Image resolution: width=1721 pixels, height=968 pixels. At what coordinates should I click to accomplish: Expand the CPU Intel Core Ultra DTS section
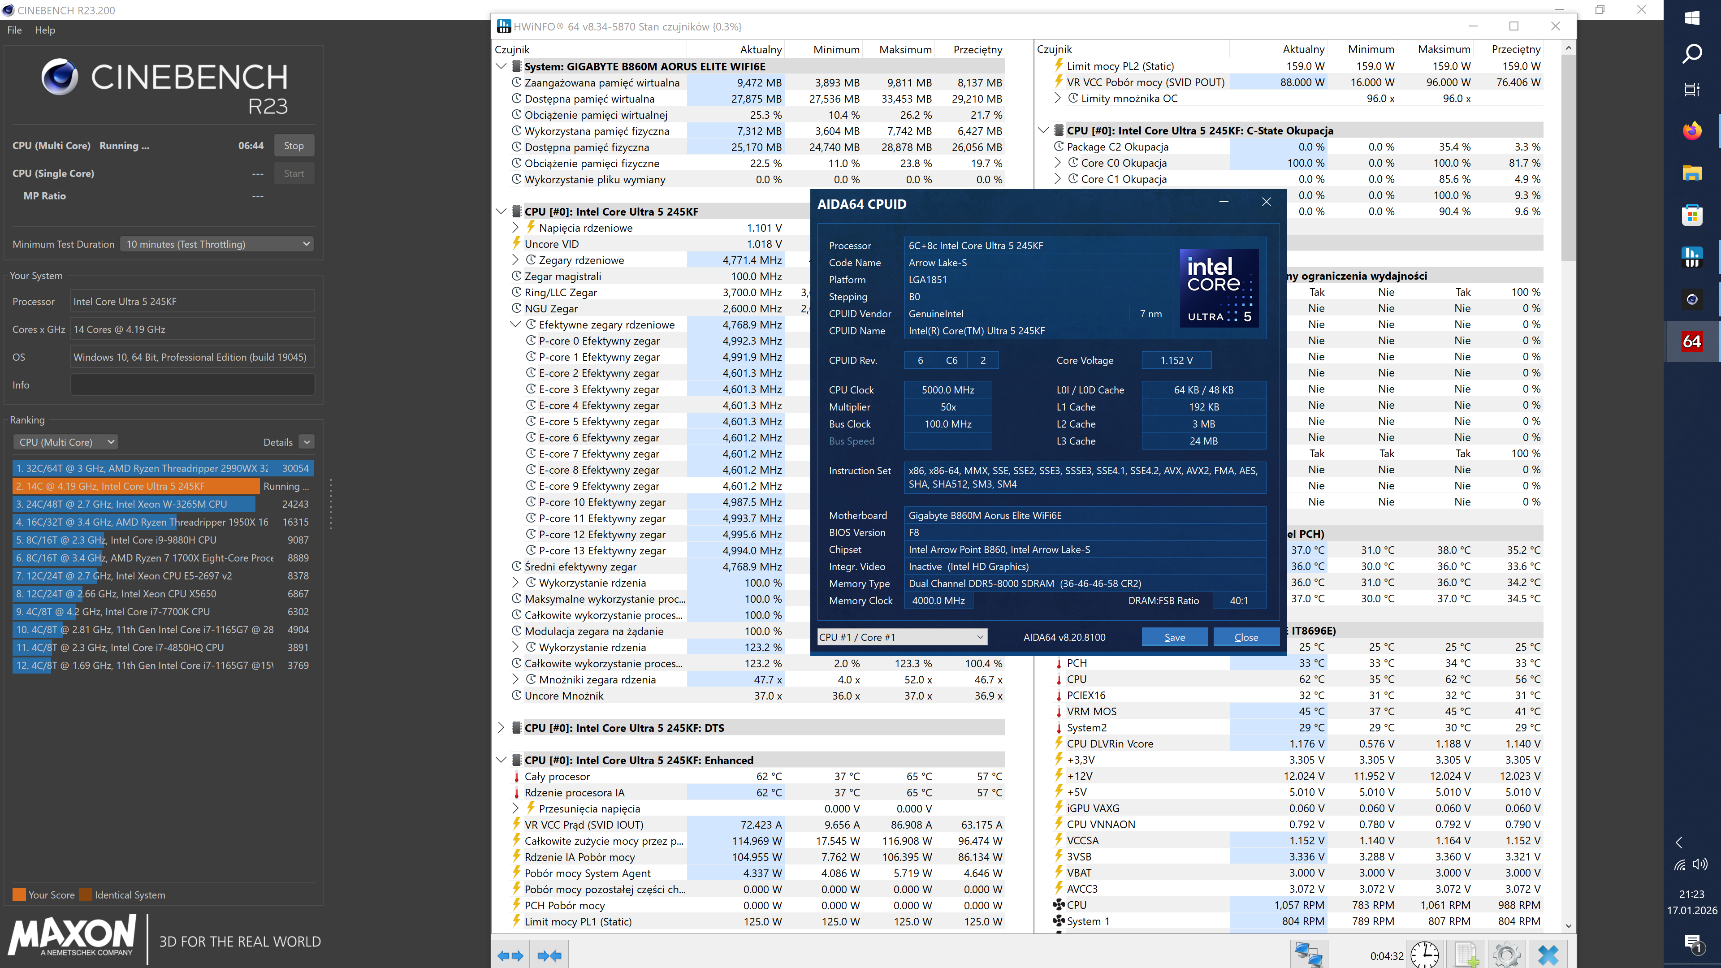(x=501, y=727)
